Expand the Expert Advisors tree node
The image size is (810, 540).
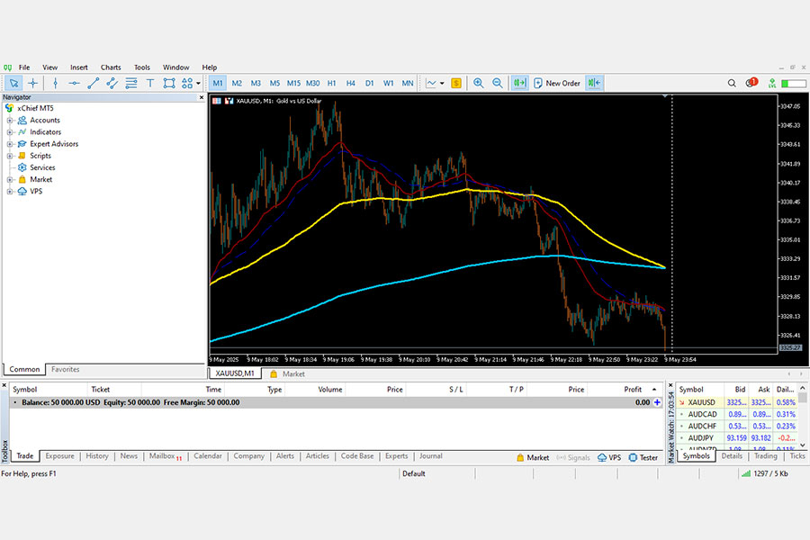click(9, 144)
